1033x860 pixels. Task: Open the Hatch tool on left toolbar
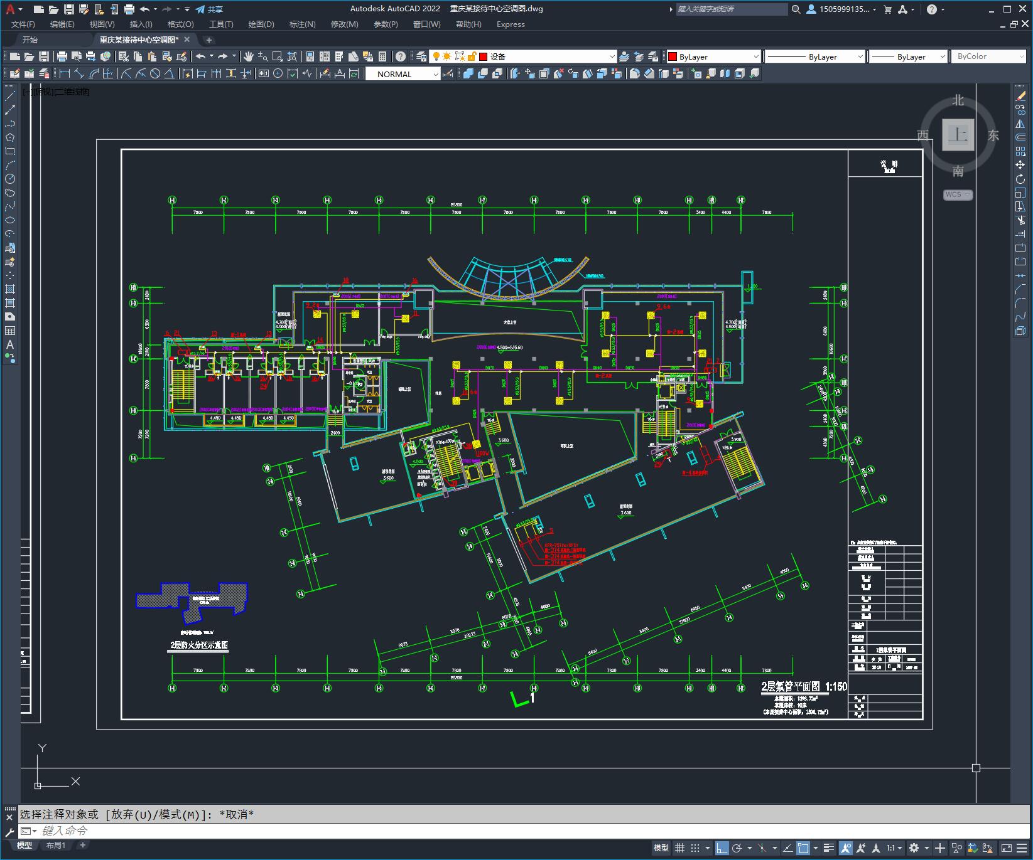tap(10, 289)
